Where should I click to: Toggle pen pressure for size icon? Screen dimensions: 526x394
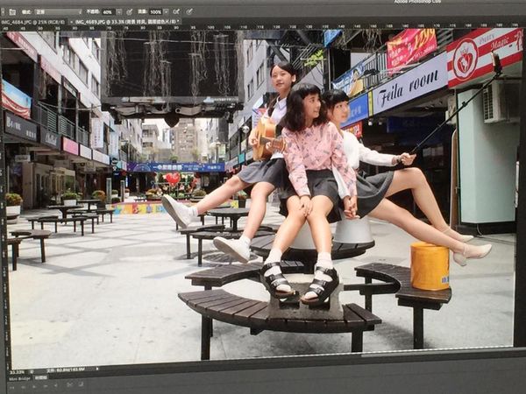[x=189, y=12]
